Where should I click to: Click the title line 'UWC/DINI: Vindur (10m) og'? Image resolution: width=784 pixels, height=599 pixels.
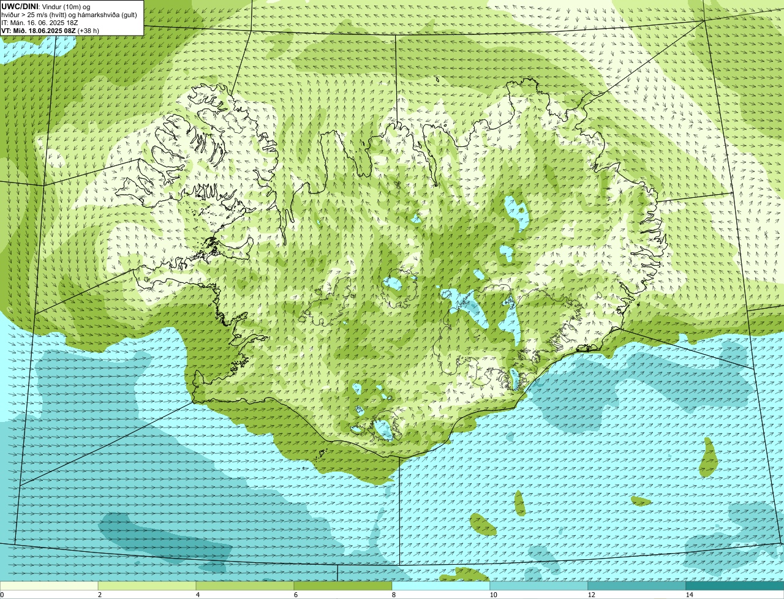coord(46,6)
